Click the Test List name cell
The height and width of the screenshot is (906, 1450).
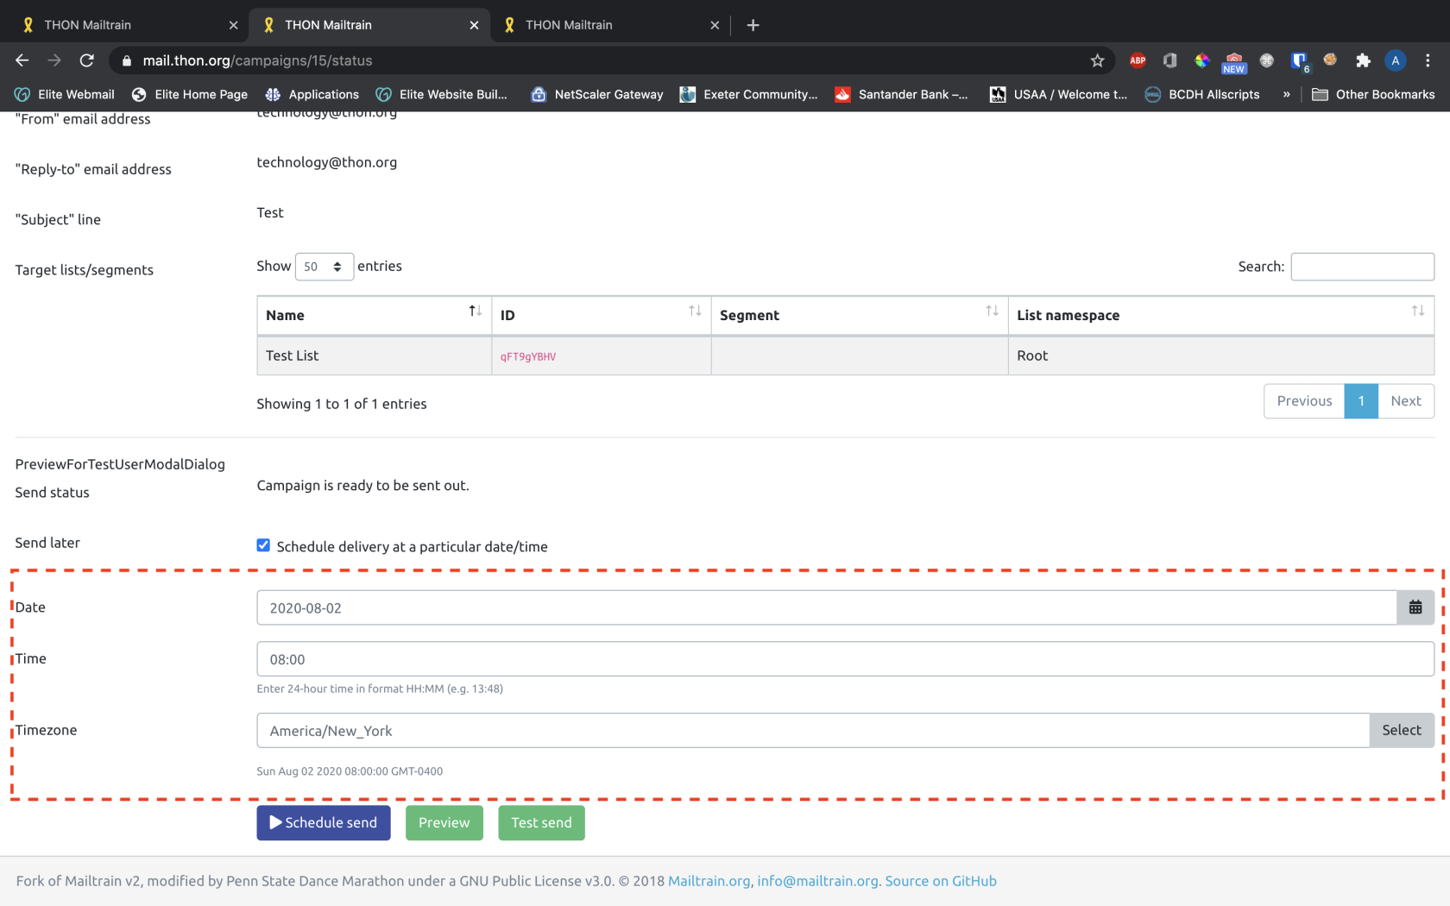(374, 355)
